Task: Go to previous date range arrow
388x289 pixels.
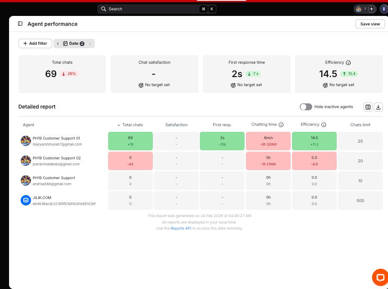Action: click(58, 44)
